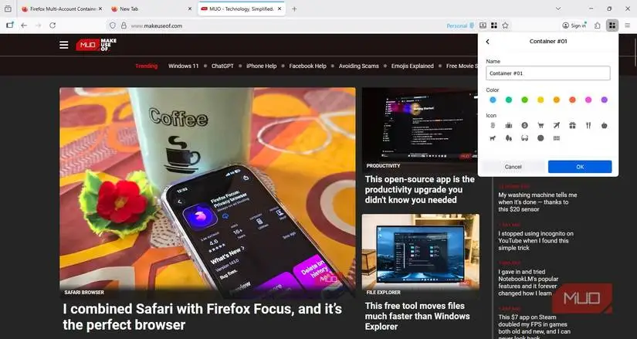637x339 pixels.
Task: Open the MUO hamburger site menu
Action: coord(64,45)
